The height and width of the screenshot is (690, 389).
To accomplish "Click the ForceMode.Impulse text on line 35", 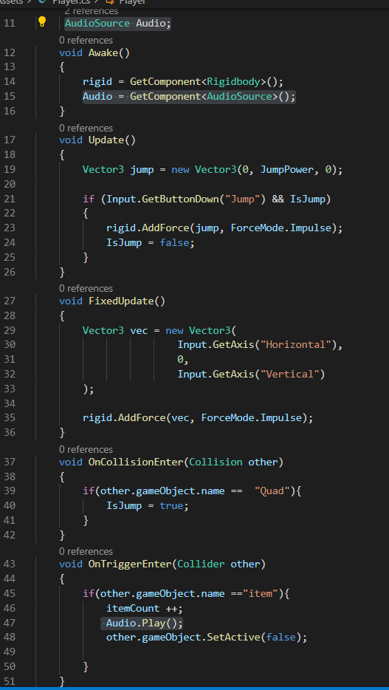I will tap(254, 417).
